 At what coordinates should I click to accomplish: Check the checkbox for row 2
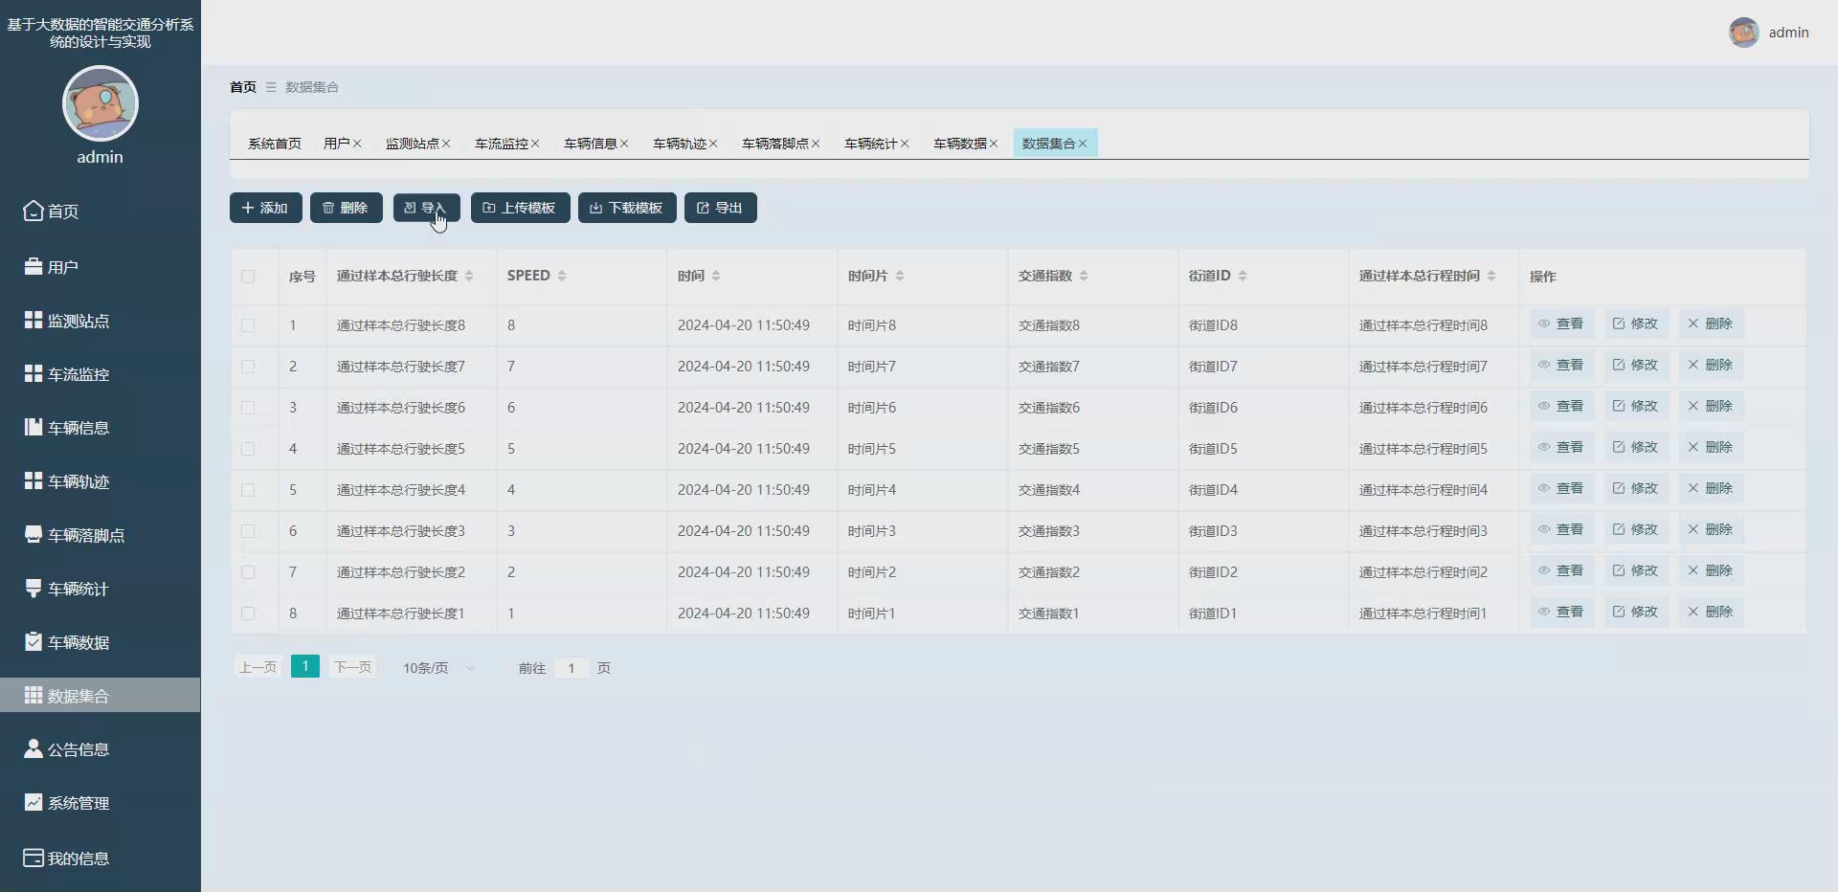248,367
